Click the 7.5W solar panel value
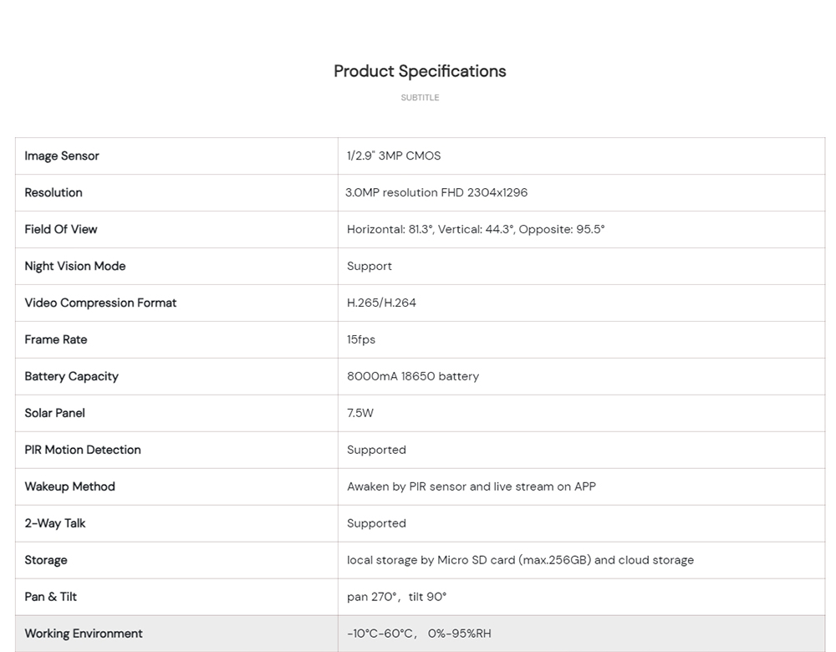The height and width of the screenshot is (652, 836). 359,413
